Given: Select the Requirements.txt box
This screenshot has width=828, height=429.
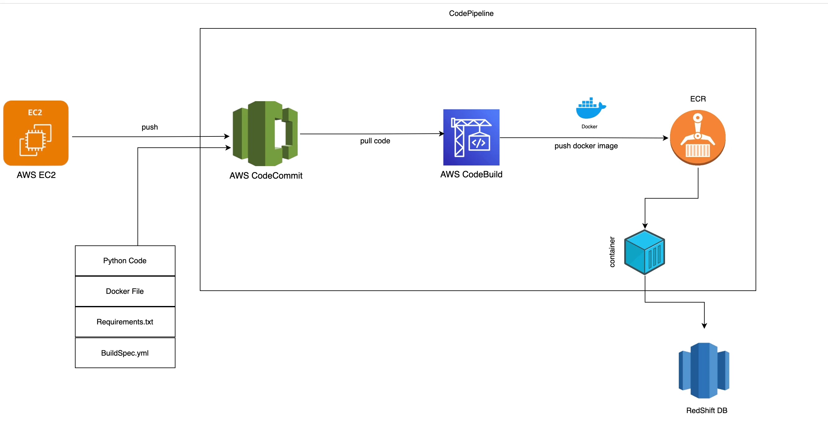Looking at the screenshot, I should point(125,322).
